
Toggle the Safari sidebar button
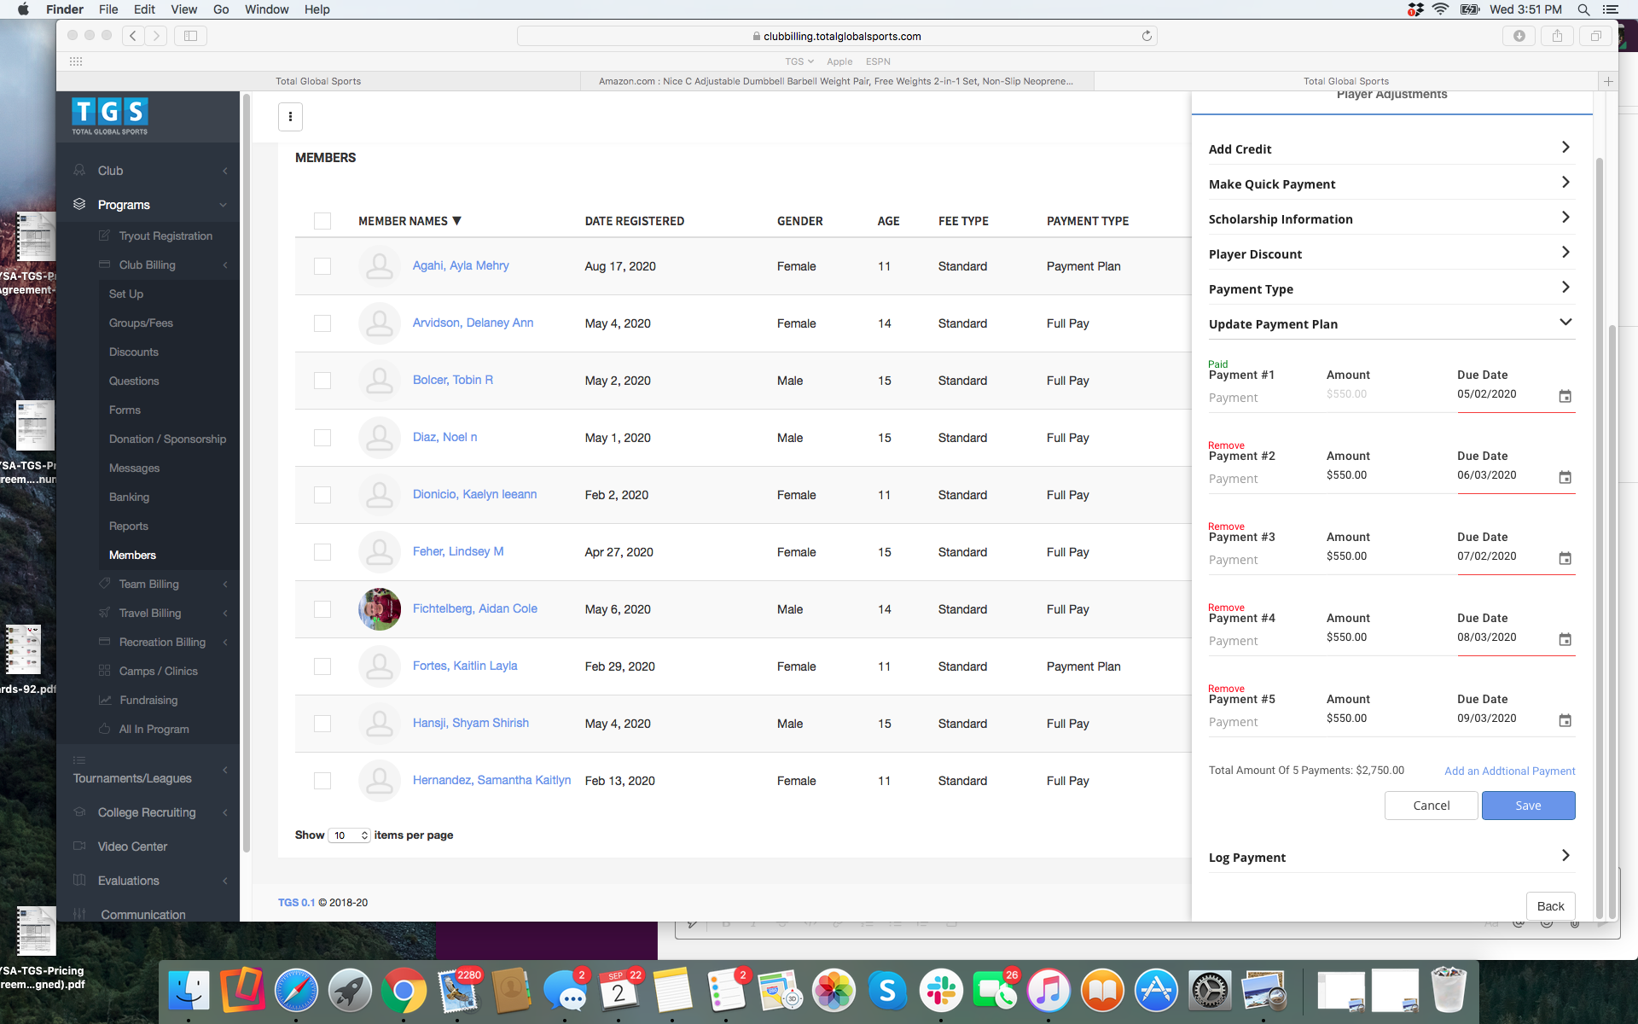tap(190, 36)
